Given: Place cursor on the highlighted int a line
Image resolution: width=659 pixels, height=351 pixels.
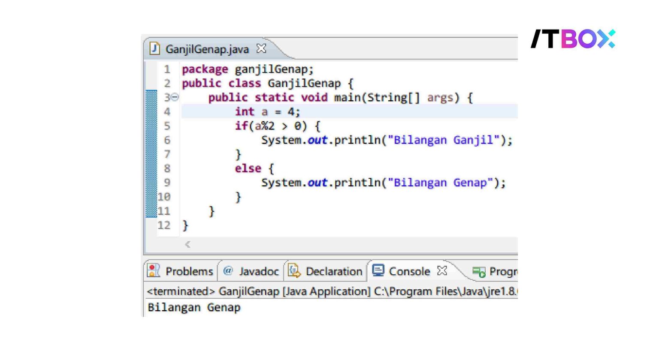Looking at the screenshot, I should click(x=266, y=111).
